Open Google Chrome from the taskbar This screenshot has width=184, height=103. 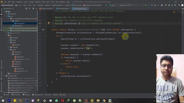(104, 100)
